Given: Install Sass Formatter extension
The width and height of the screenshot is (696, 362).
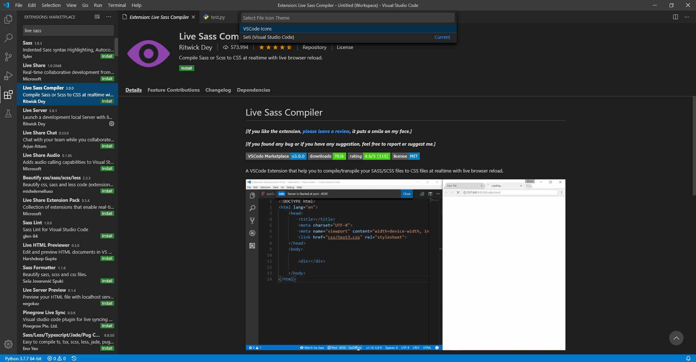Looking at the screenshot, I should pyautogui.click(x=107, y=281).
